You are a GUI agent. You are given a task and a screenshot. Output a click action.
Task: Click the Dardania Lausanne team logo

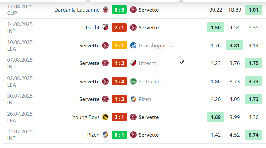pos(105,10)
